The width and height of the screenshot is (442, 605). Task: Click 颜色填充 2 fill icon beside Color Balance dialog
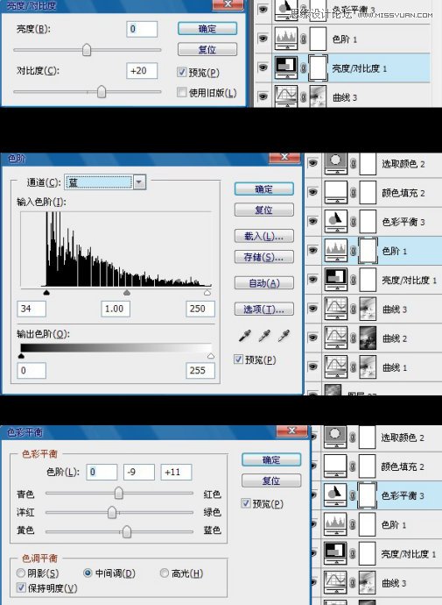tap(335, 466)
